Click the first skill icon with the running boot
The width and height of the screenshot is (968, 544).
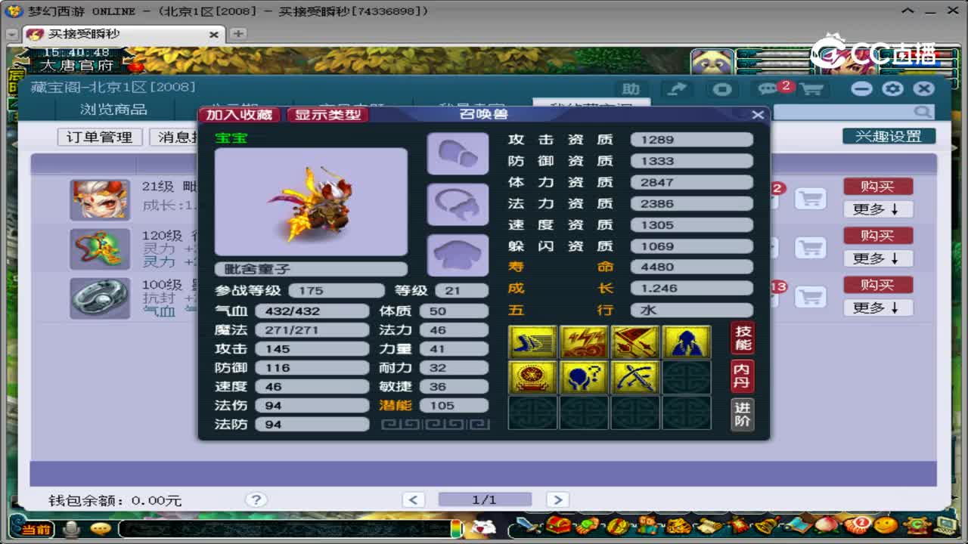pos(533,342)
